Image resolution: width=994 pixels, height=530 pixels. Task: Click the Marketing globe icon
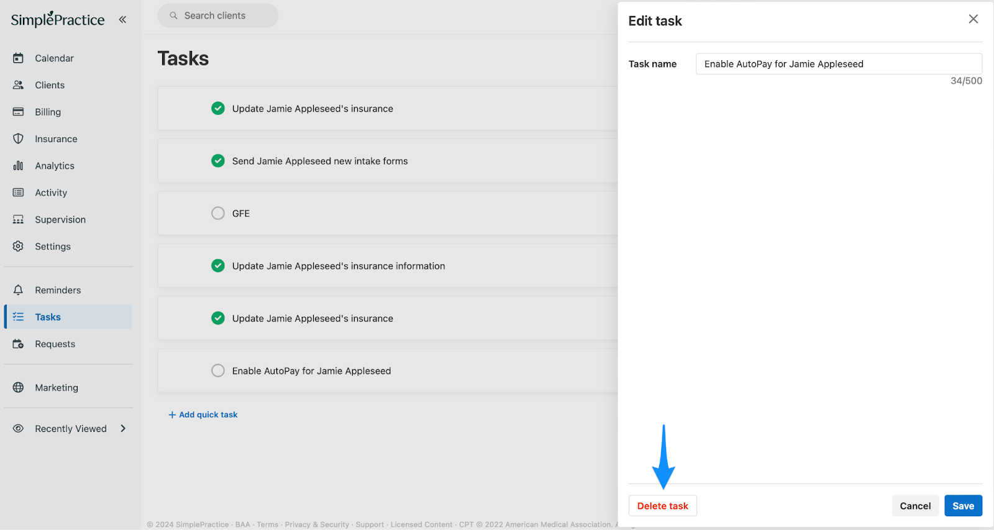click(x=18, y=388)
